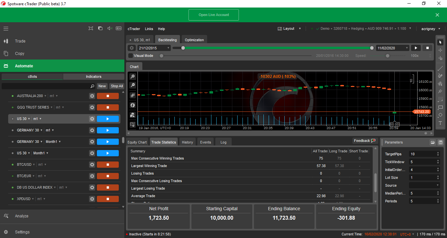Open the EN language selector
Viewport: 447px width, 238px height.
coord(118,28)
